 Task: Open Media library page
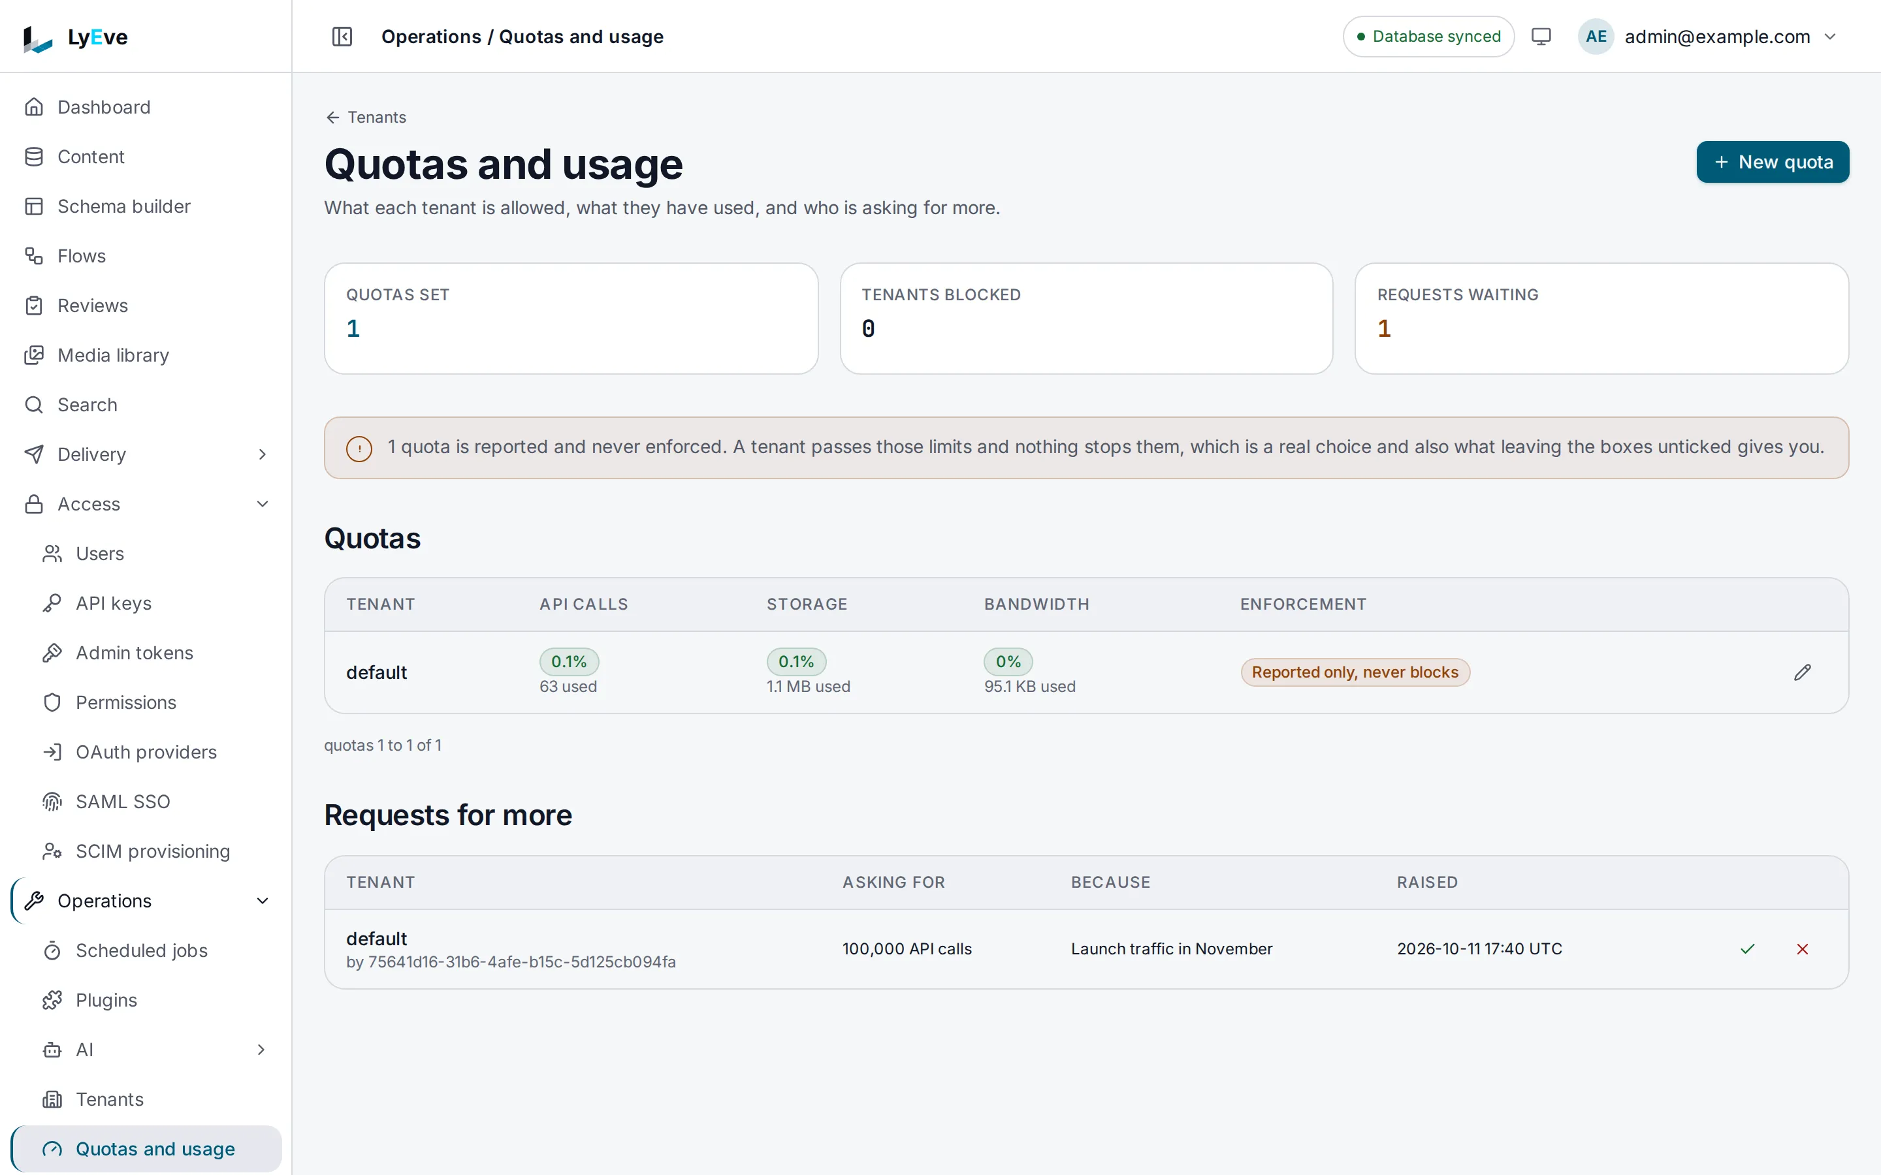tap(146, 355)
